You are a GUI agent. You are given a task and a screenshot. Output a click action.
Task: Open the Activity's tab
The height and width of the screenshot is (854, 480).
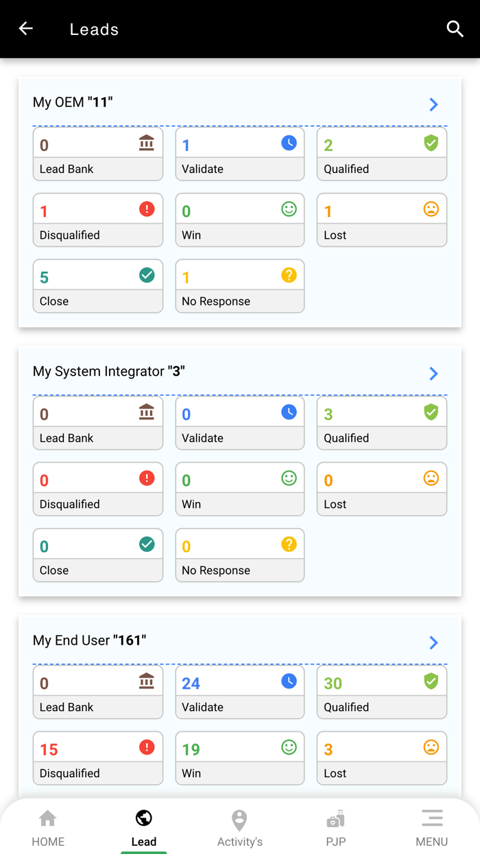239,828
